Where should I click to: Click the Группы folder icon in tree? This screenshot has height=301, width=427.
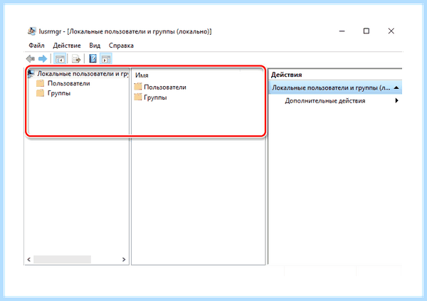click(x=41, y=93)
